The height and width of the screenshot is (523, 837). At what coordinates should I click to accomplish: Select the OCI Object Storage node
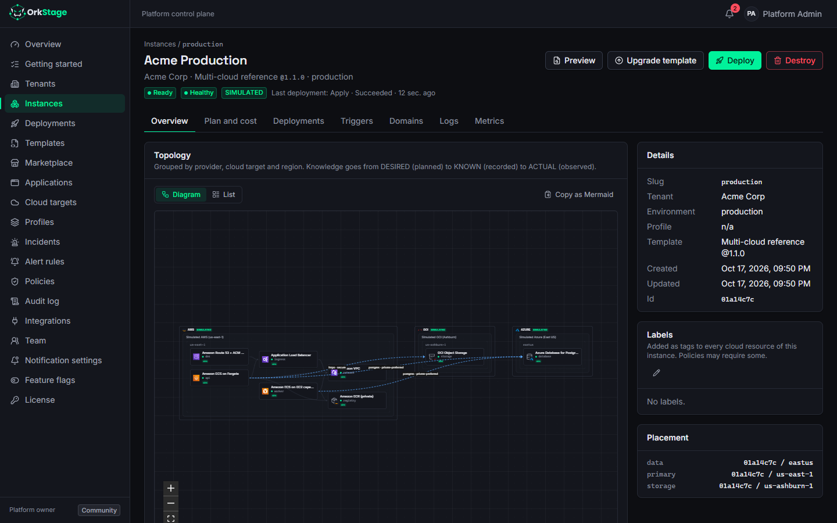click(455, 356)
